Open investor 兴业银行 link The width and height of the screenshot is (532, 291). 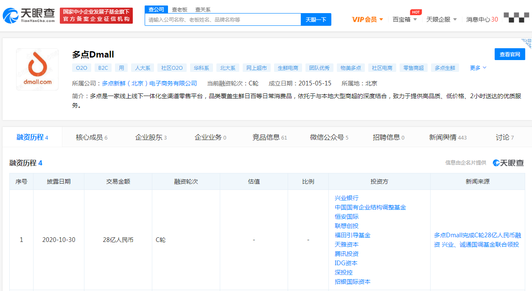[x=347, y=198]
